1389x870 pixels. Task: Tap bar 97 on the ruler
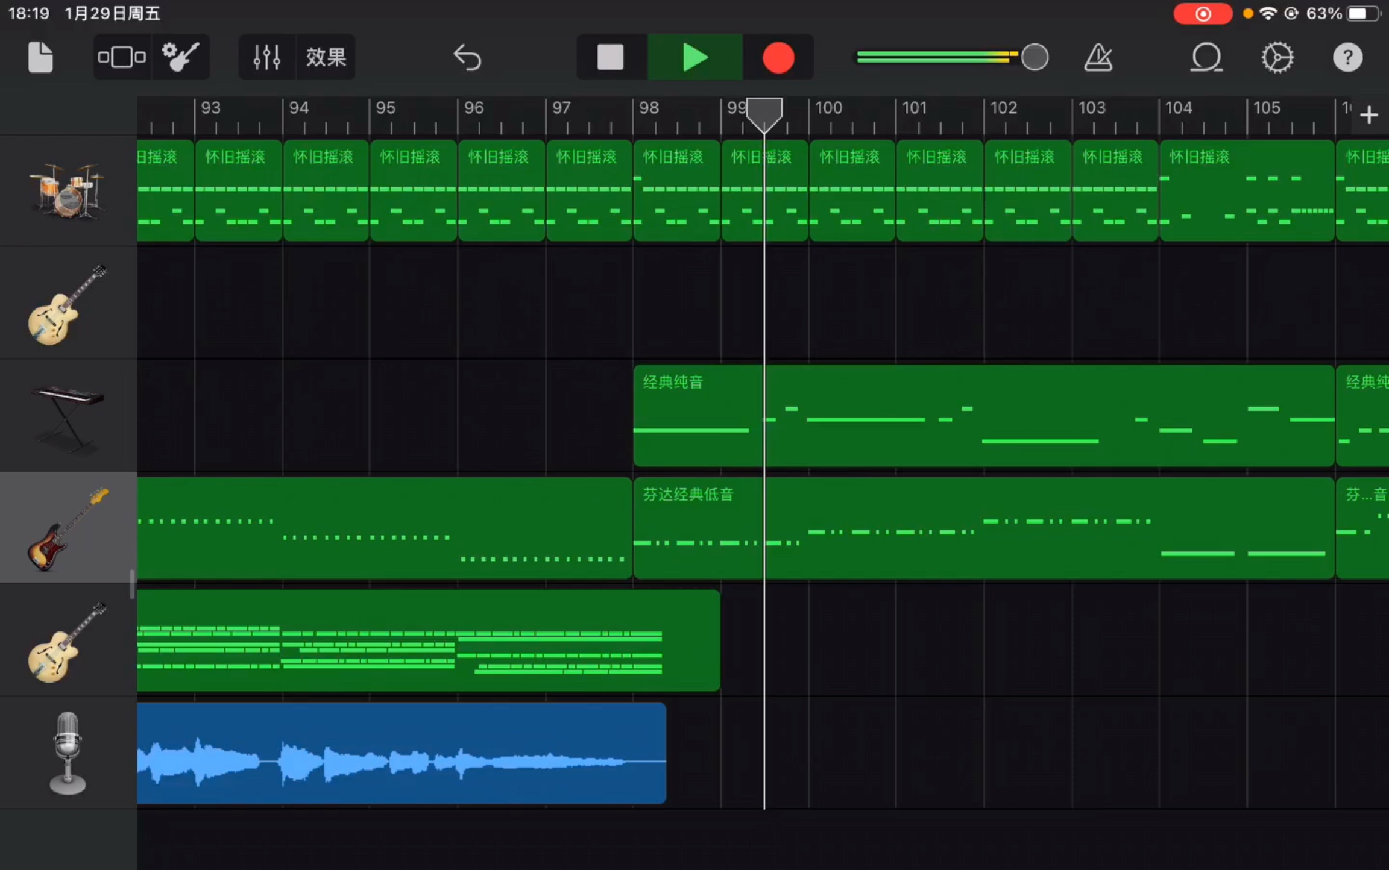[562, 108]
